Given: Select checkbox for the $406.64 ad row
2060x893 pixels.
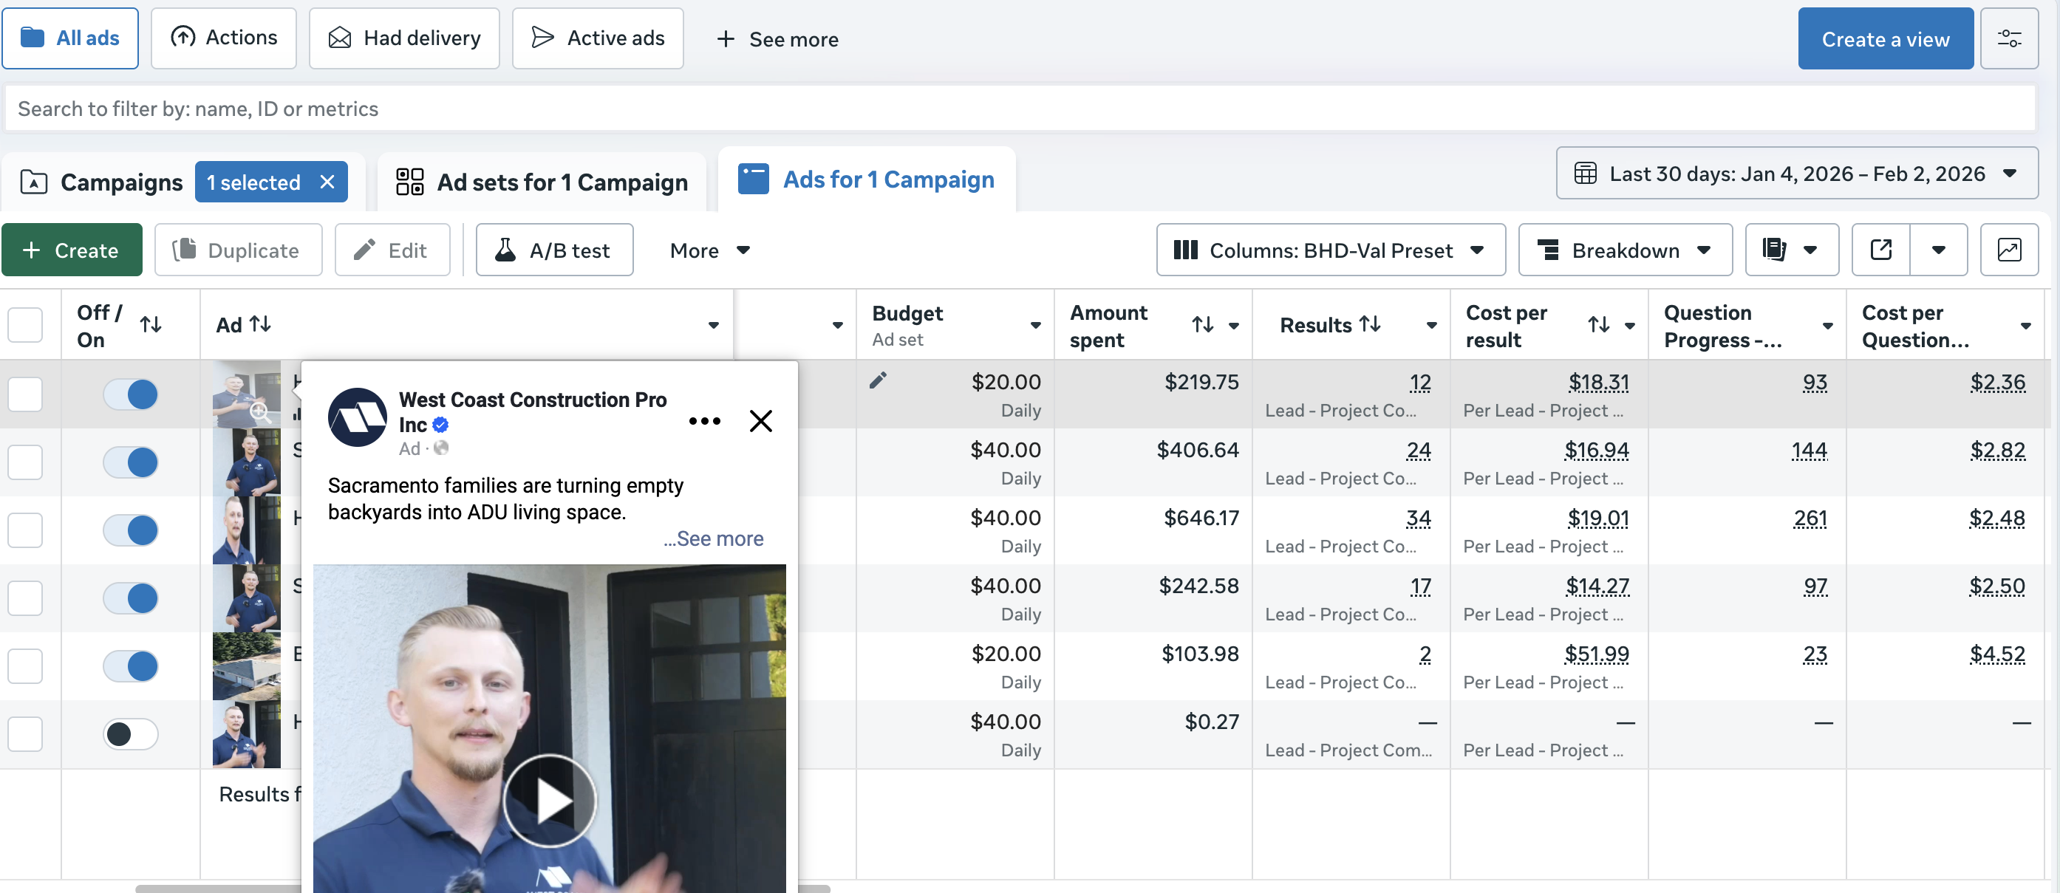Looking at the screenshot, I should [x=25, y=462].
